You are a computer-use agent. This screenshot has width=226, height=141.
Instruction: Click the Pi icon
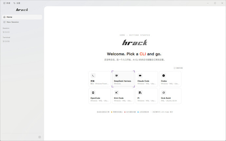tap(140, 93)
